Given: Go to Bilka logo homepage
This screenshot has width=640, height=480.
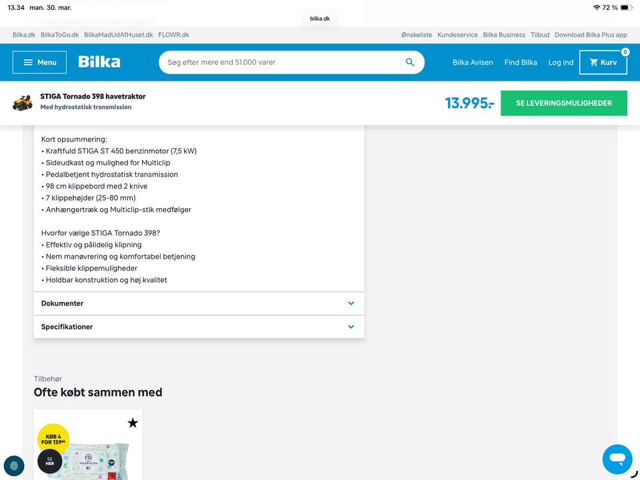Looking at the screenshot, I should [99, 62].
